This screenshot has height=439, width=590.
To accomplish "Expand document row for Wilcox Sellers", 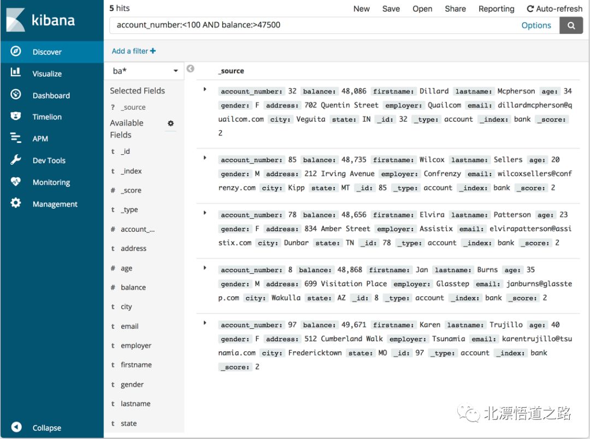I will pos(205,158).
